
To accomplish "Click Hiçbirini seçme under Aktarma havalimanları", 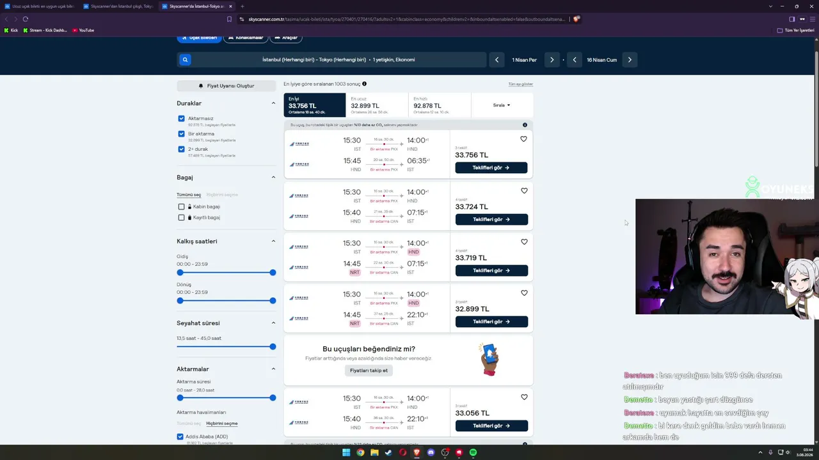I will (222, 424).
